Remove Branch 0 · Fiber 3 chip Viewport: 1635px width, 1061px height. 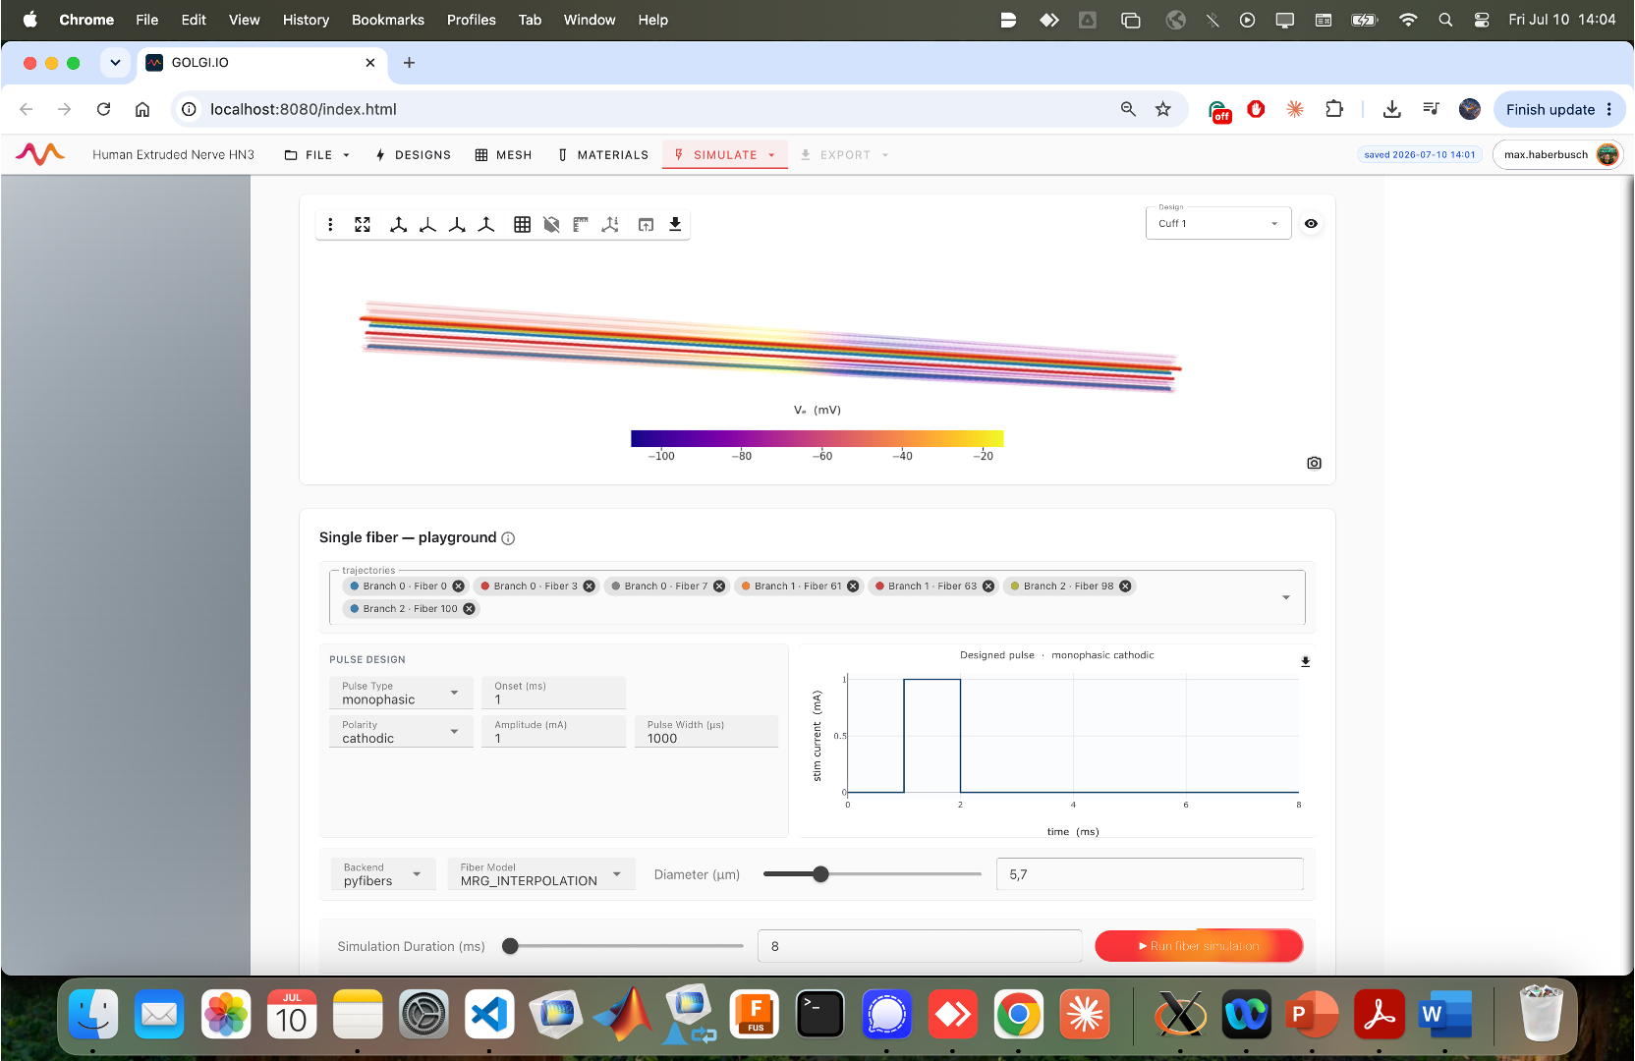[589, 586]
